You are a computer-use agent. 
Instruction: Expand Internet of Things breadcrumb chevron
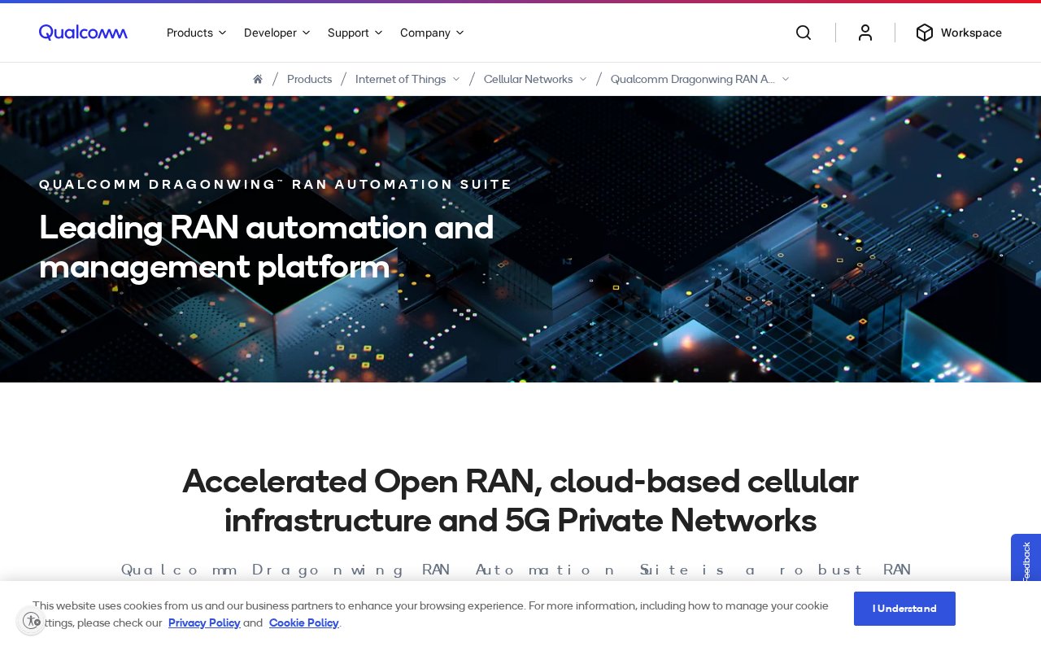pos(456,79)
